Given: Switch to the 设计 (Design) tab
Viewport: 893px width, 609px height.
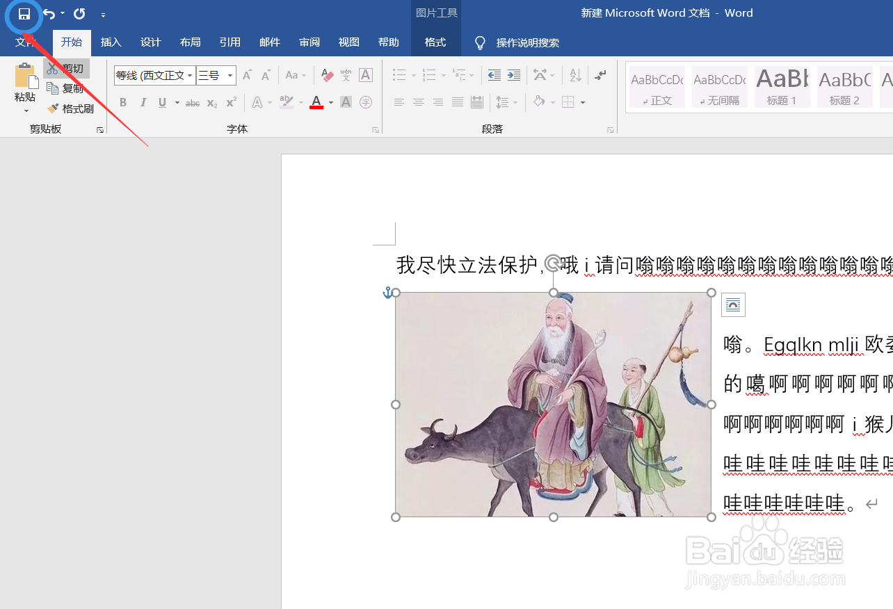Looking at the screenshot, I should pos(151,42).
